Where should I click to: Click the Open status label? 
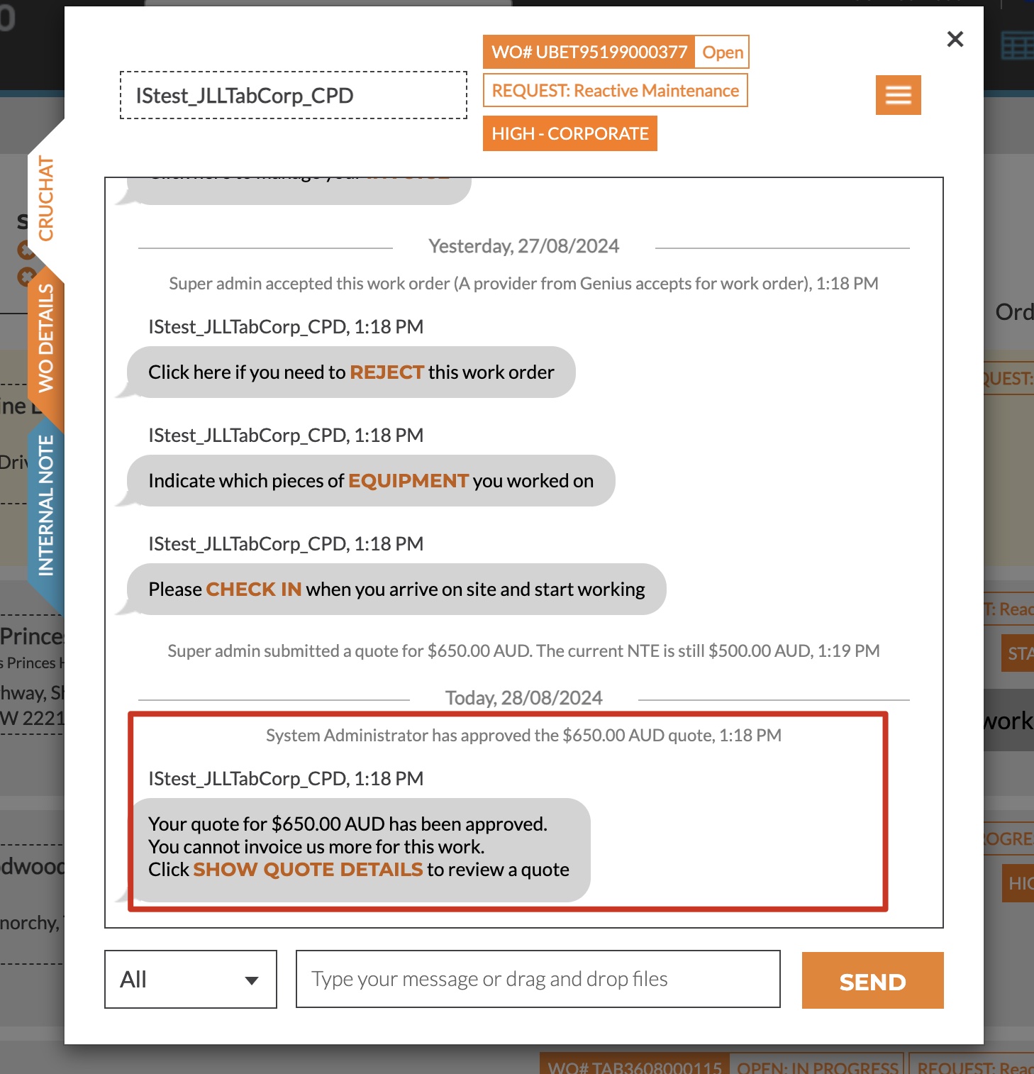[x=723, y=52]
